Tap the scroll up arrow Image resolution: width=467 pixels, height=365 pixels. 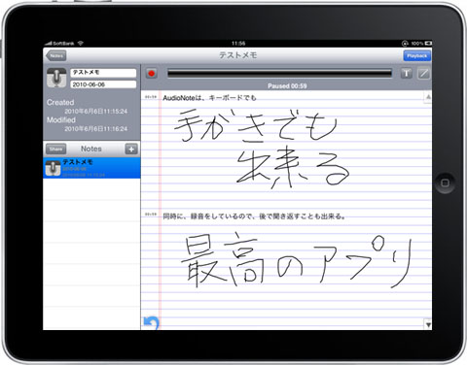428,97
